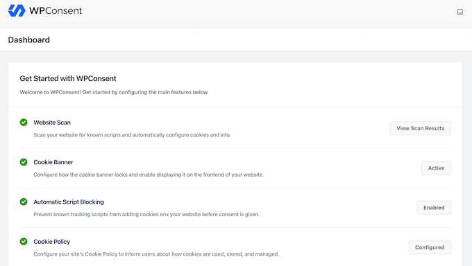
Task: Open the inbox notifications icon
Action: tap(460, 12)
